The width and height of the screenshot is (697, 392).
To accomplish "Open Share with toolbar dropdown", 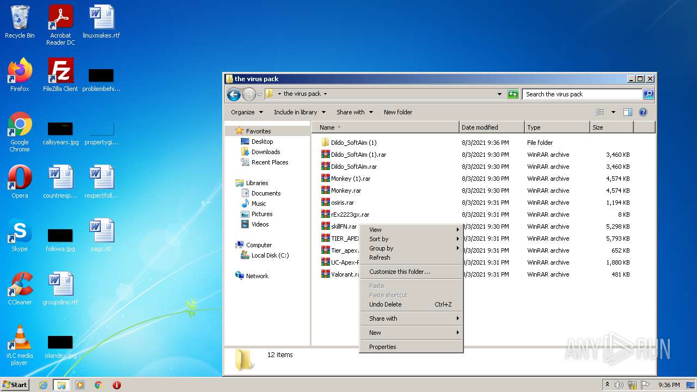I will tap(354, 112).
